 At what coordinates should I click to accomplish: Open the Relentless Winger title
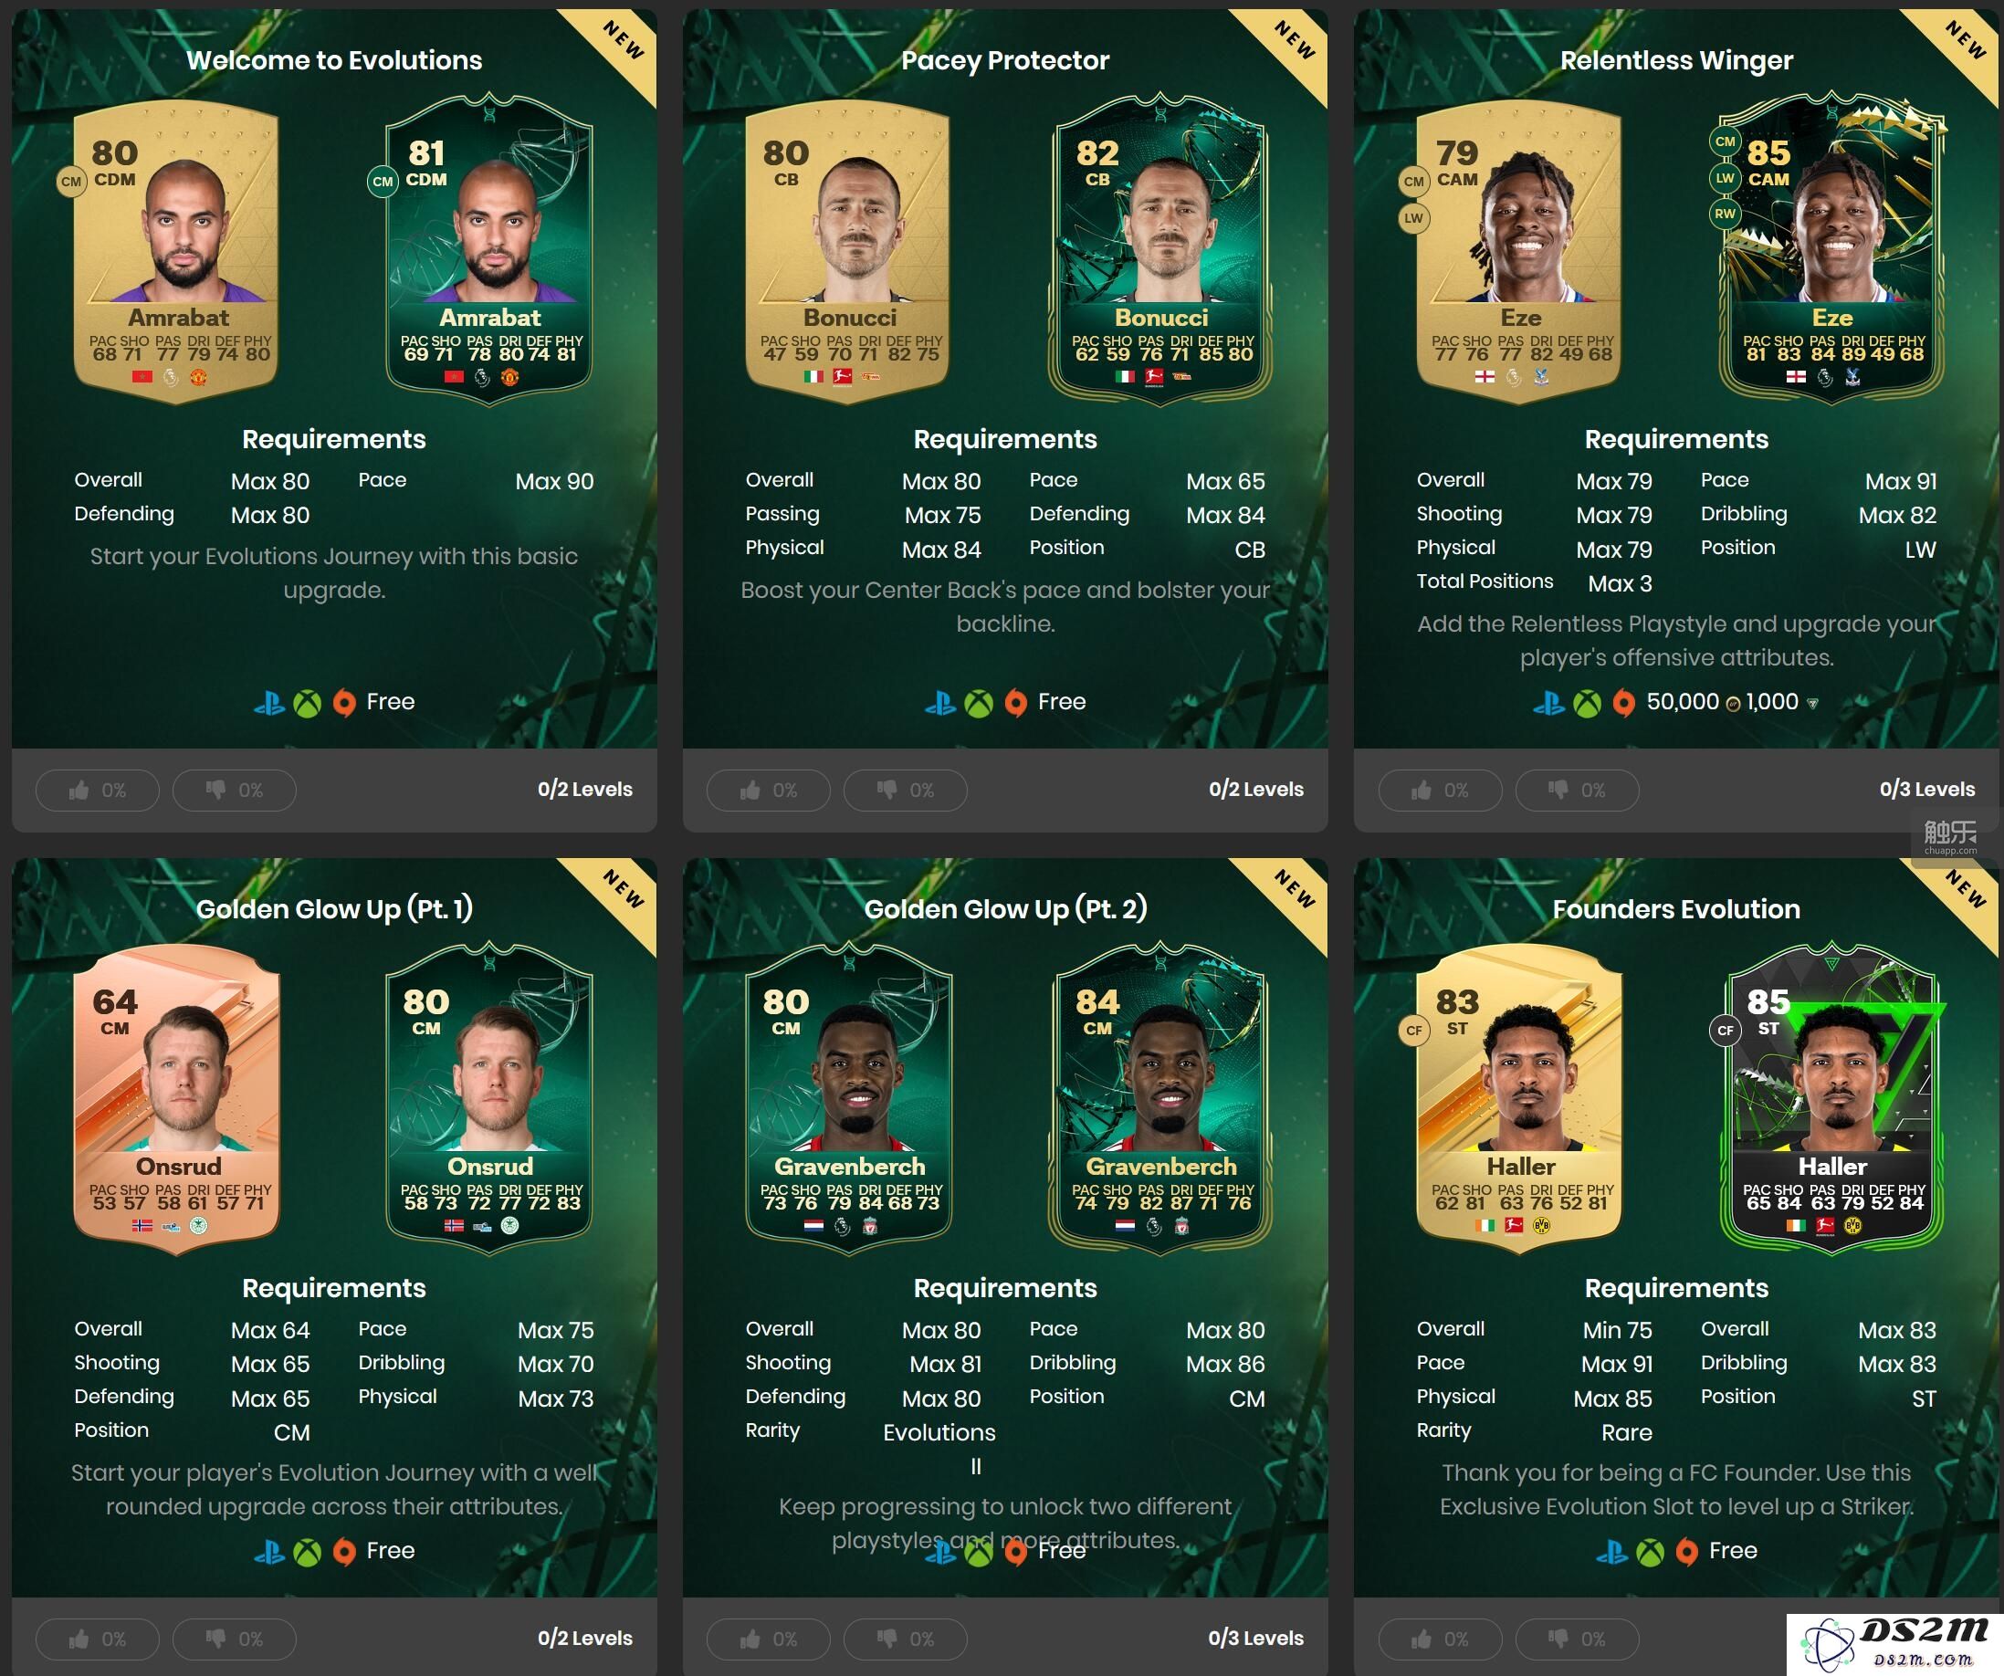(1676, 60)
